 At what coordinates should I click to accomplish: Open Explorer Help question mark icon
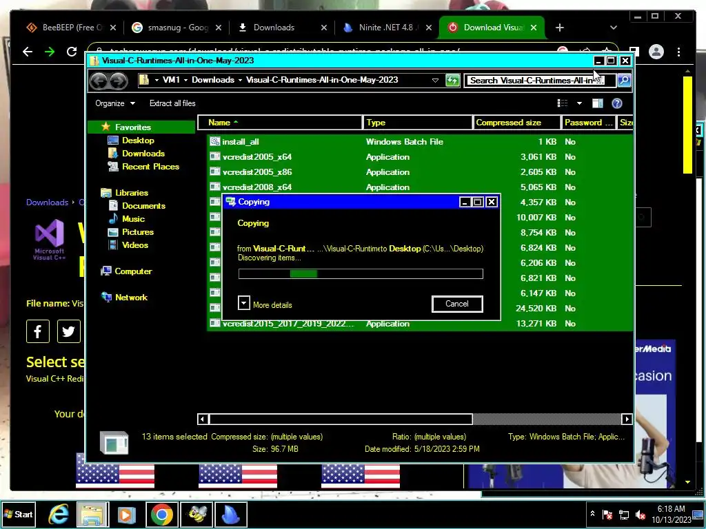[x=617, y=103]
